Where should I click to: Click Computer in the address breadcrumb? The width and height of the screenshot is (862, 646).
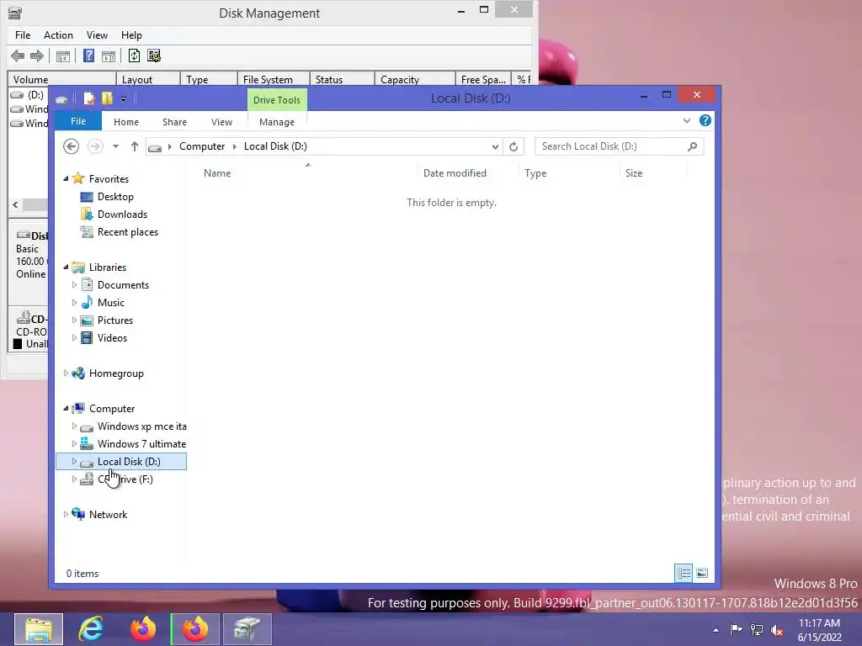[x=202, y=146]
